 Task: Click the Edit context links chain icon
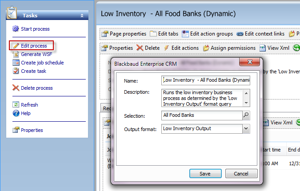(240, 34)
